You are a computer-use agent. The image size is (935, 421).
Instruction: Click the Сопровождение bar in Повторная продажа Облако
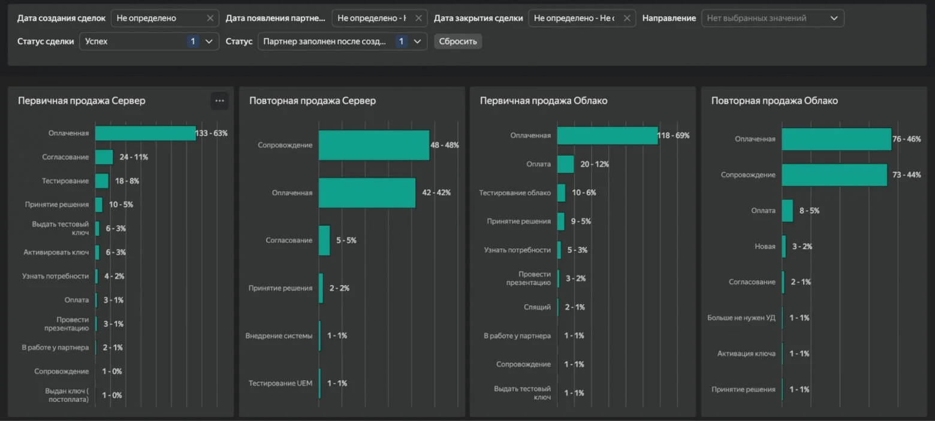[835, 175]
